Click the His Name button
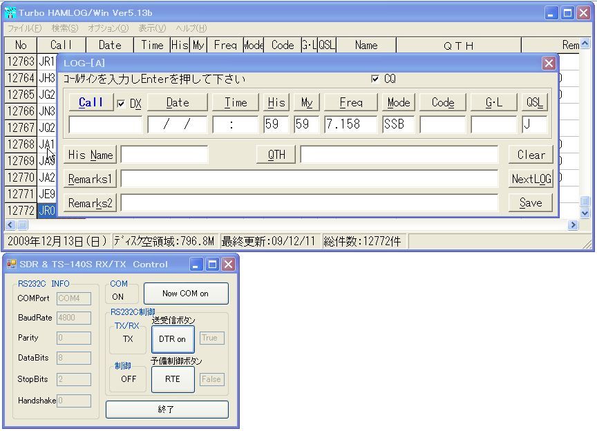This screenshot has height=431, width=597. pos(91,155)
